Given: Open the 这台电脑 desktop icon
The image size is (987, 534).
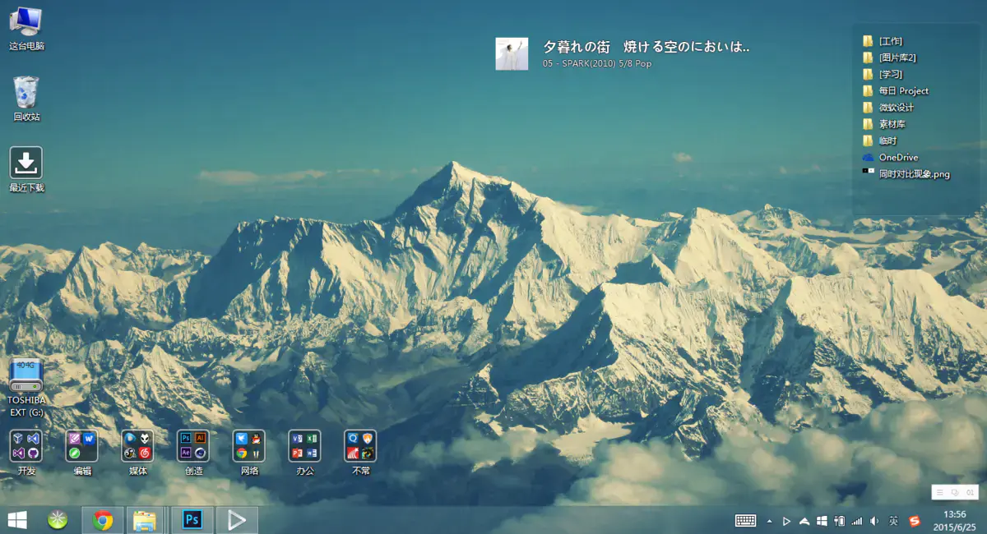Looking at the screenshot, I should (26, 25).
